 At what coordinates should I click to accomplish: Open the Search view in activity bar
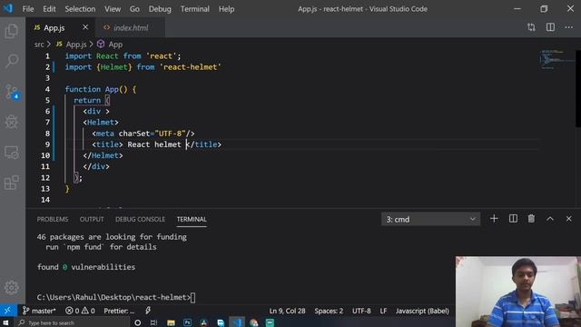click(12, 61)
